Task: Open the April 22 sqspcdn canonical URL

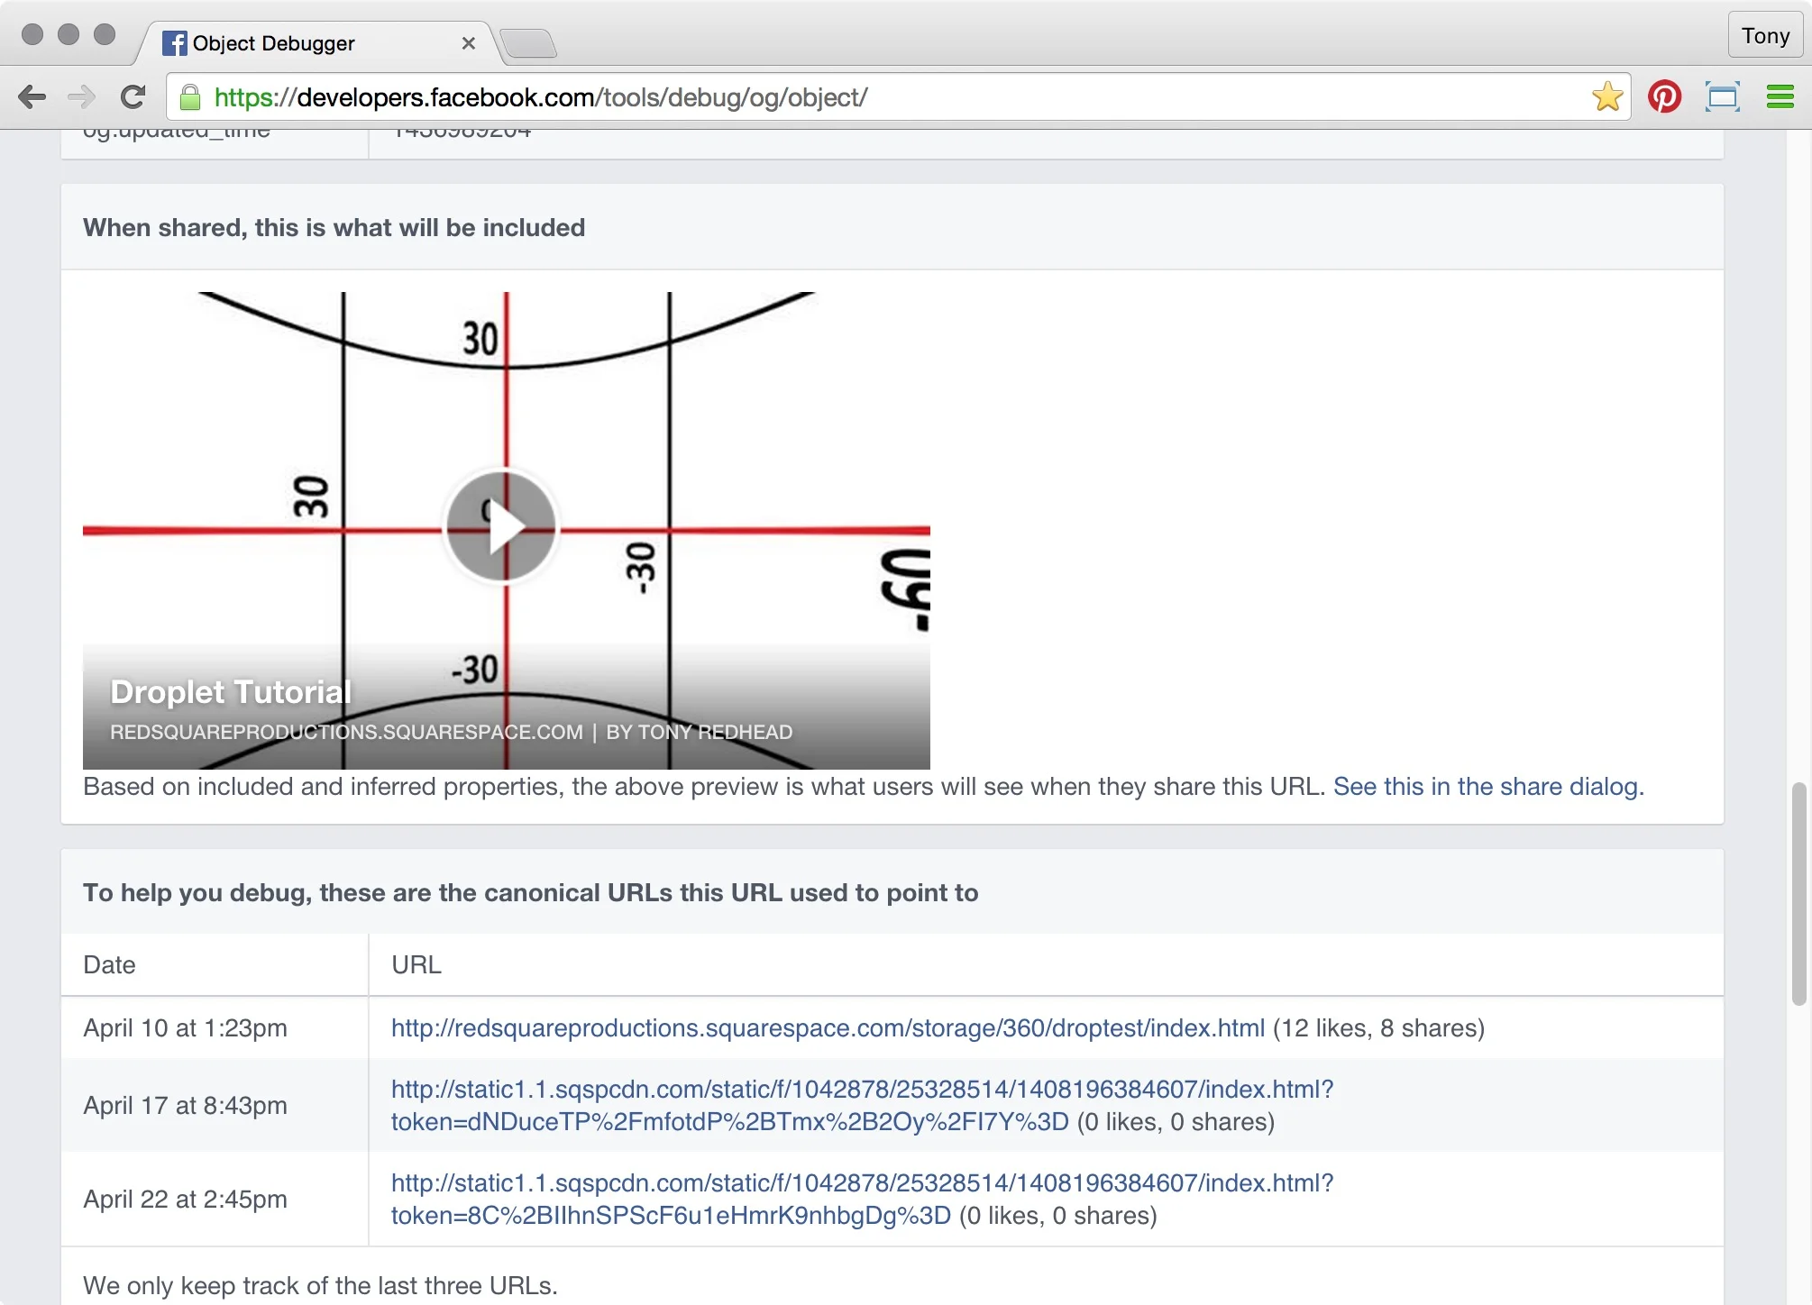Action: [x=861, y=1183]
